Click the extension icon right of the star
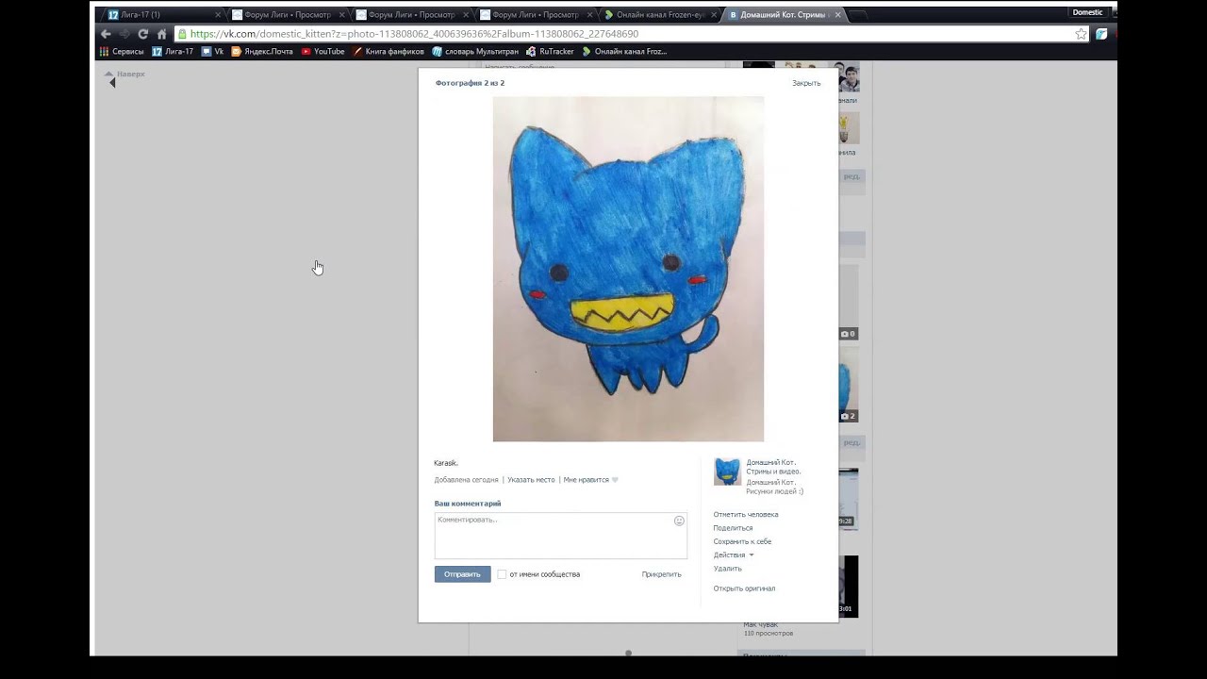 (1100, 34)
